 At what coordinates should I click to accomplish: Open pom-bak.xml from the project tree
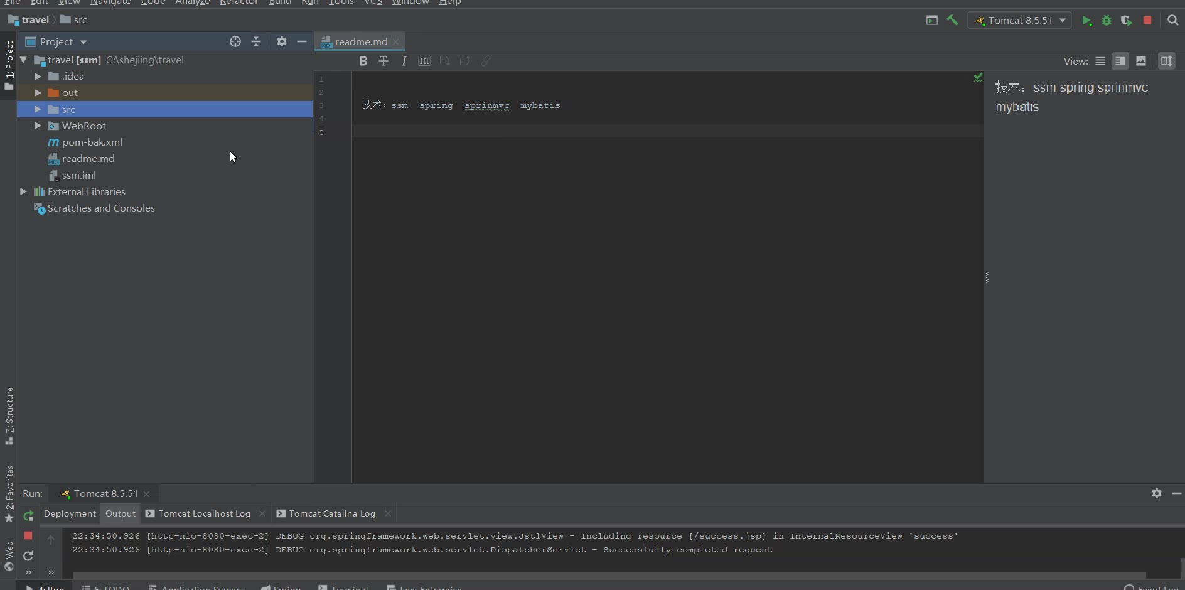click(x=92, y=142)
